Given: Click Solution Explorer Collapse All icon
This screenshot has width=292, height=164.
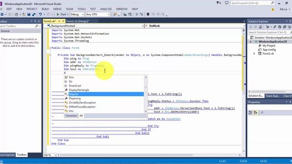Looking at the screenshot, I should [x=285, y=27].
